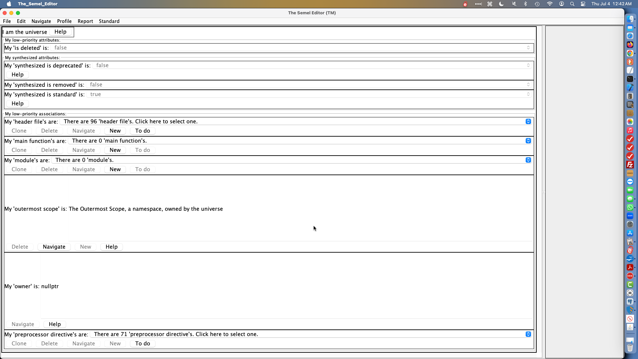Open Terminal from the dock
638x359 pixels.
tap(630, 79)
